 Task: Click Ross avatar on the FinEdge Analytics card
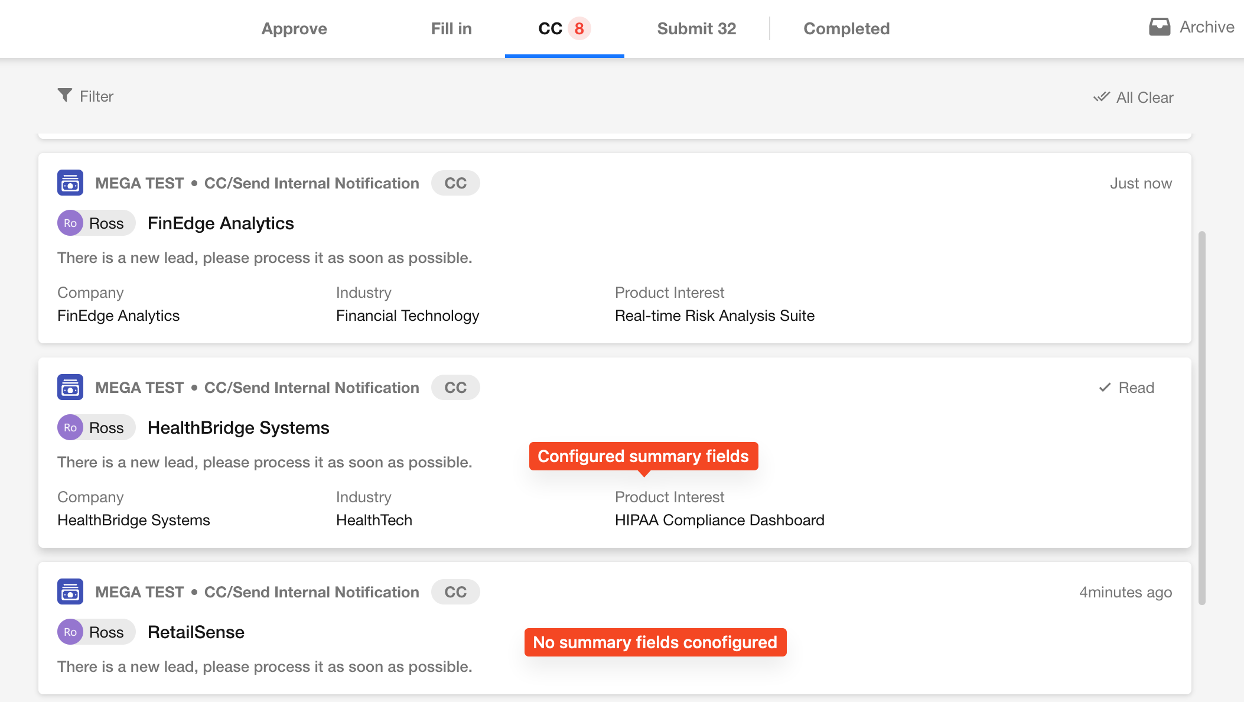click(x=70, y=223)
